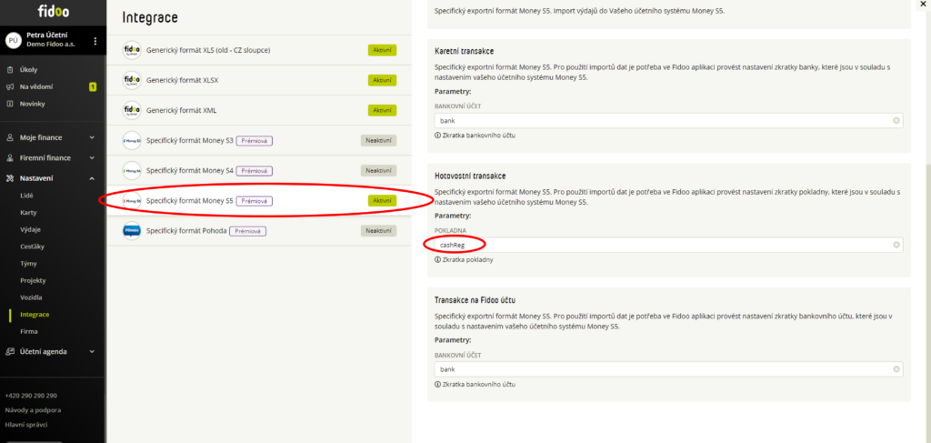The image size is (931, 443).
Task: Clear the Karetní transakce bank field
Action: click(896, 121)
